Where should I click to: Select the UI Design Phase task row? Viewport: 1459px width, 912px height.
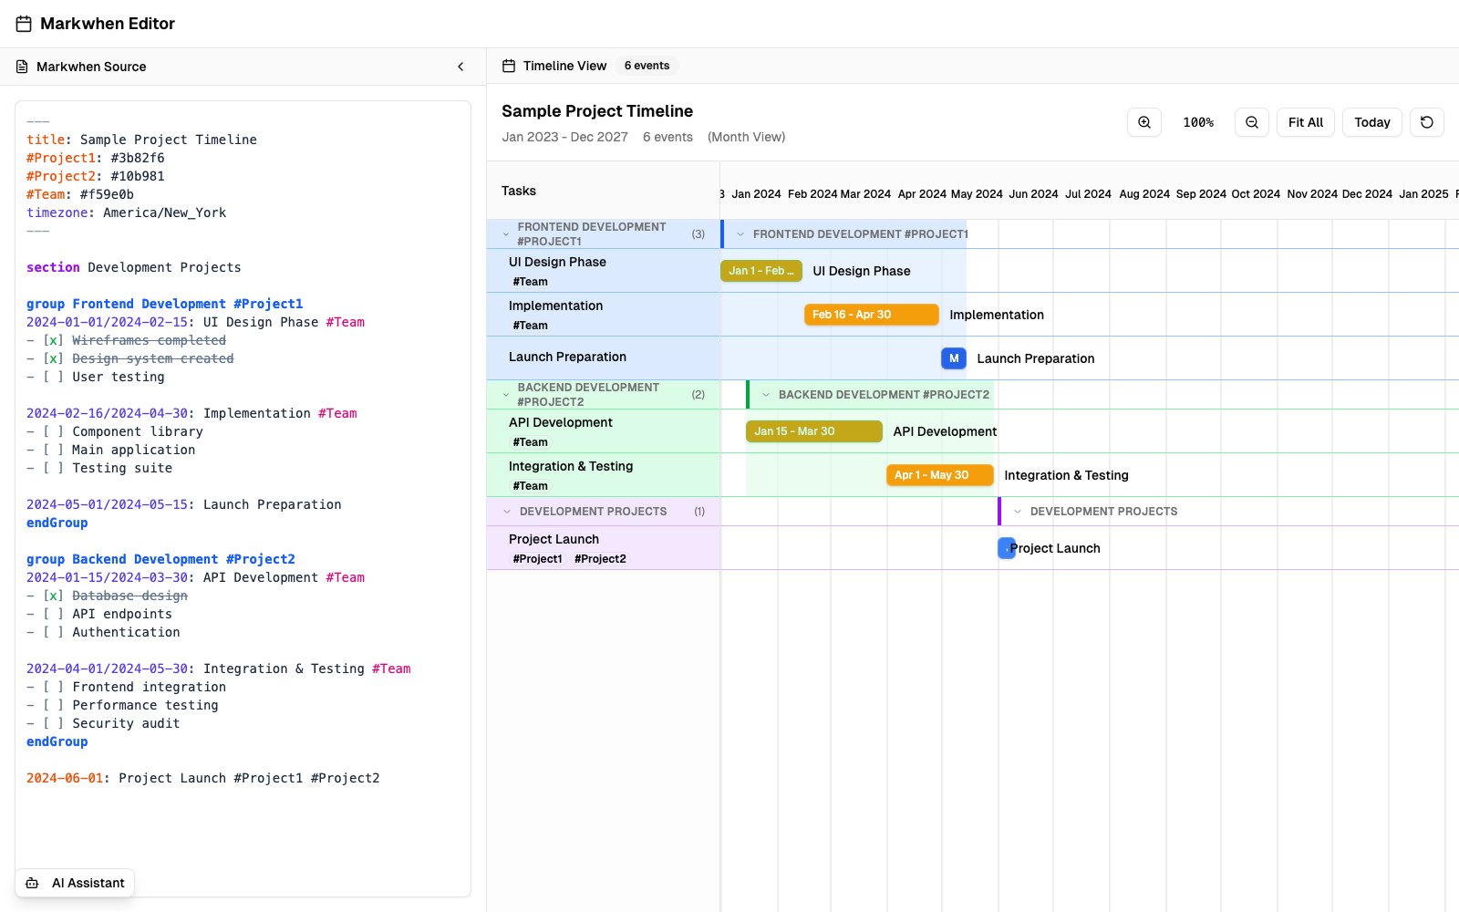(602, 271)
